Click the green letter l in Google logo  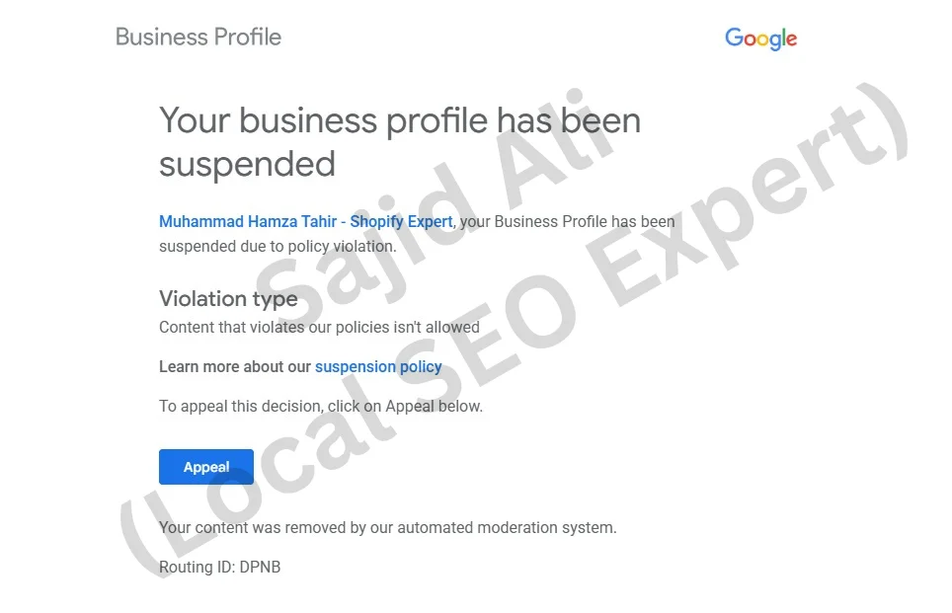point(784,37)
